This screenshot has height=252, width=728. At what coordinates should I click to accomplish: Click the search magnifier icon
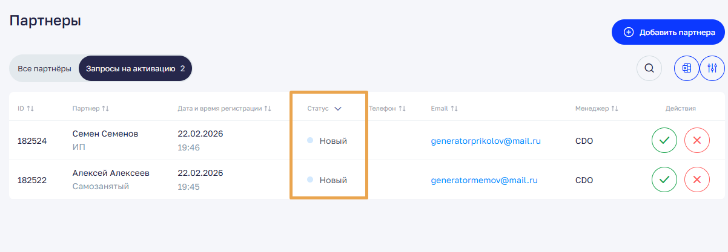click(x=649, y=68)
